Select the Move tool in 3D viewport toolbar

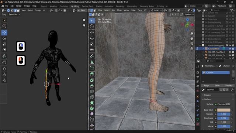point(92,33)
